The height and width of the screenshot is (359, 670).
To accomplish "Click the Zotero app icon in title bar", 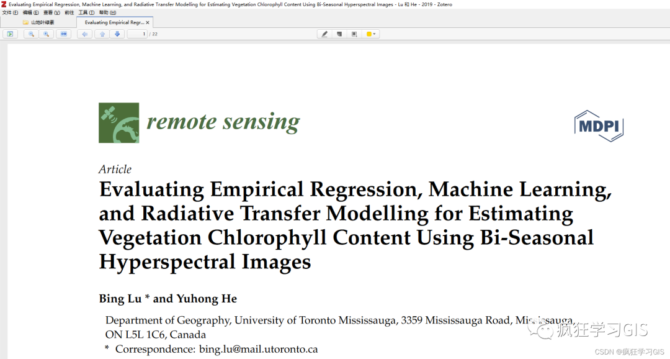I will click(x=4, y=4).
